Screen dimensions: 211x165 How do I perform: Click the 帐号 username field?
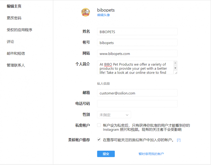(x=137, y=43)
